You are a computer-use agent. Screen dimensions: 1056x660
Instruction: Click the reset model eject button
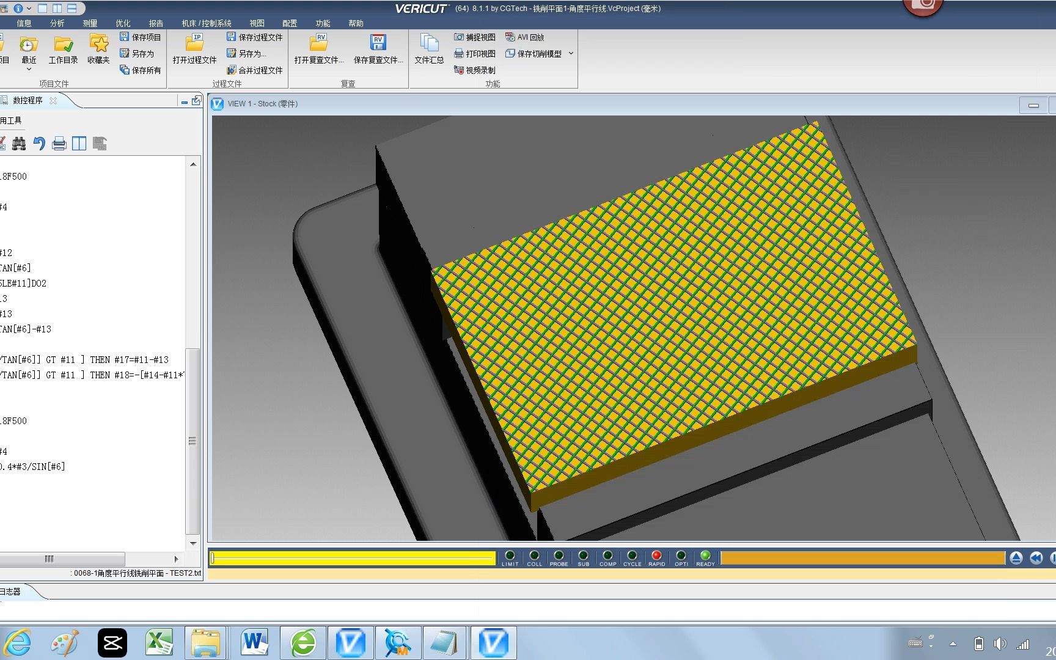coord(1016,557)
